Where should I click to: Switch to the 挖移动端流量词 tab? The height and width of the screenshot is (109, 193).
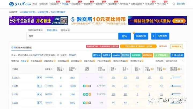(35, 30)
